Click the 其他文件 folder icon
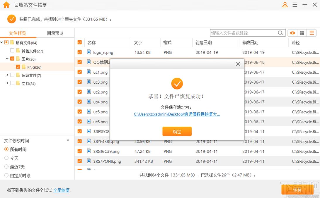This screenshot has width=320, height=198. point(18,51)
